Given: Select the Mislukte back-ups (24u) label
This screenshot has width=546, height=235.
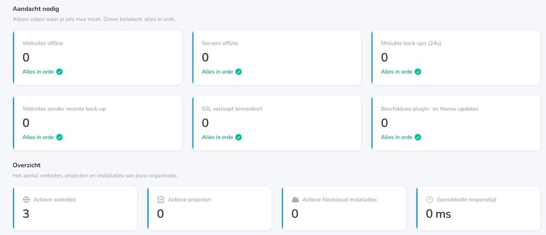Looking at the screenshot, I should point(411,43).
